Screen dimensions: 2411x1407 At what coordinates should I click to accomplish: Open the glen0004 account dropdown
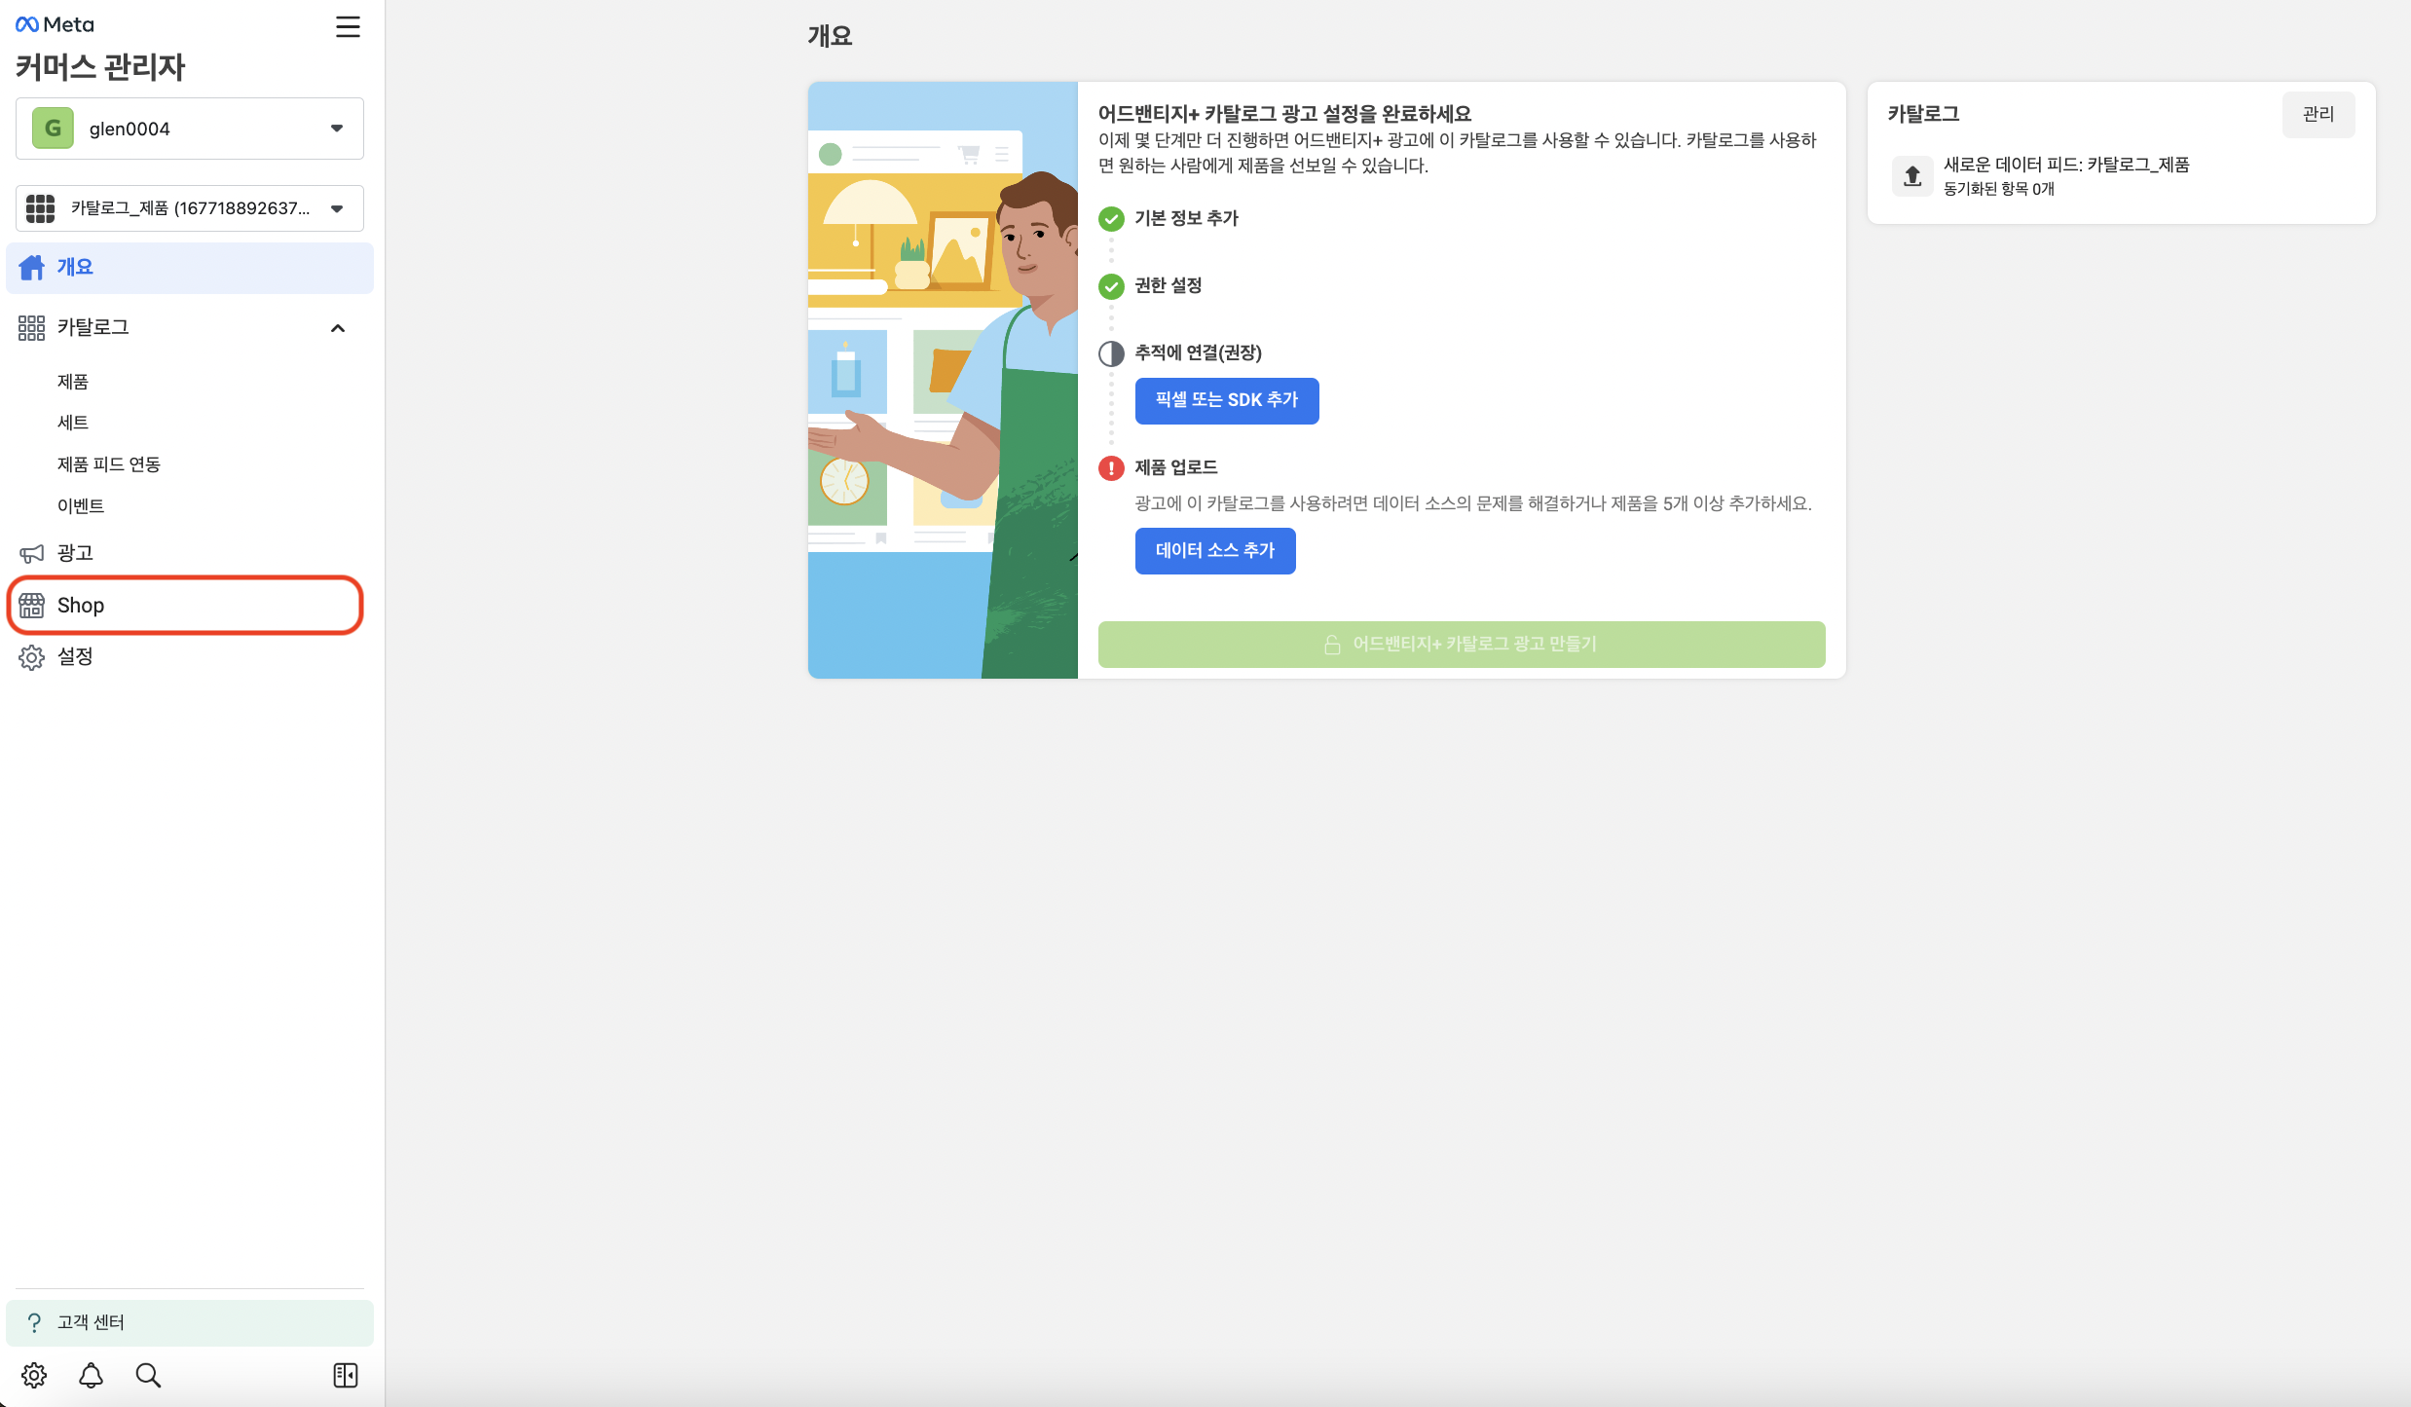pyautogui.click(x=189, y=128)
